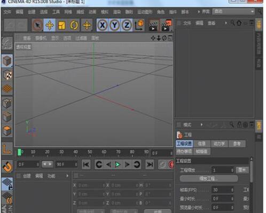Expand the attribute manager mode arrow

201,124
